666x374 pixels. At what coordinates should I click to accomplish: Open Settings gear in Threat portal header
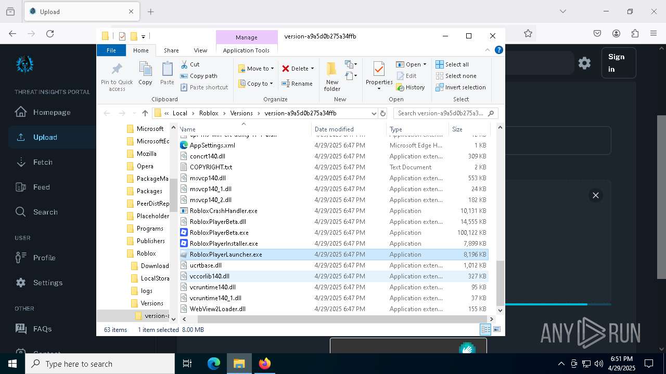tap(584, 63)
